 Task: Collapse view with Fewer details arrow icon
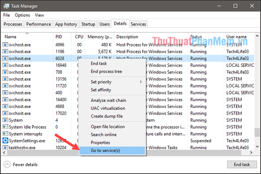click(x=7, y=165)
